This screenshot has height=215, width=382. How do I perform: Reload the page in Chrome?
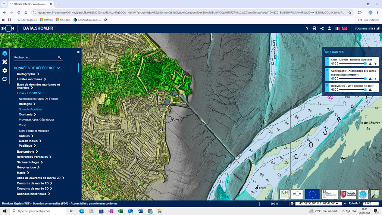pyautogui.click(x=19, y=12)
